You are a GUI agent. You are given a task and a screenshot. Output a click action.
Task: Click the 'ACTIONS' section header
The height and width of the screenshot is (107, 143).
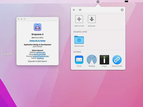77,52
